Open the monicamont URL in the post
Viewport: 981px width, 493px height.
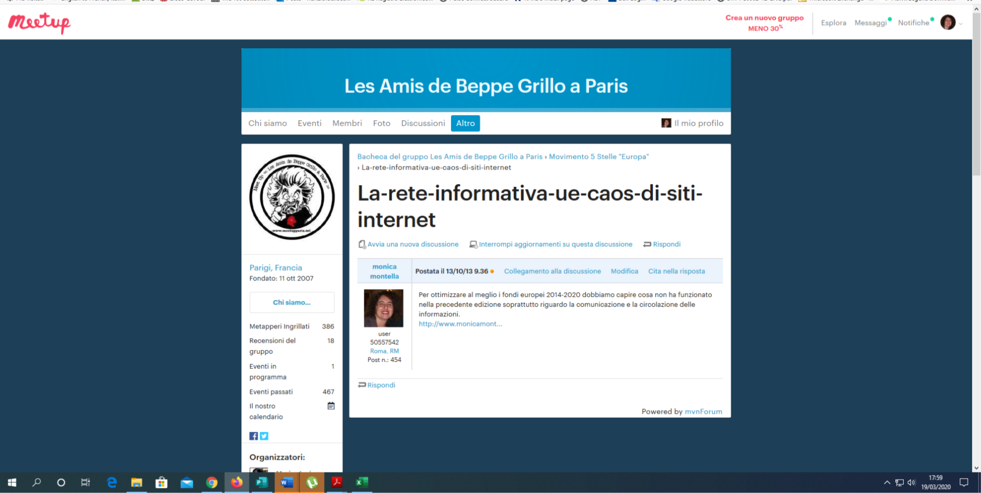460,324
